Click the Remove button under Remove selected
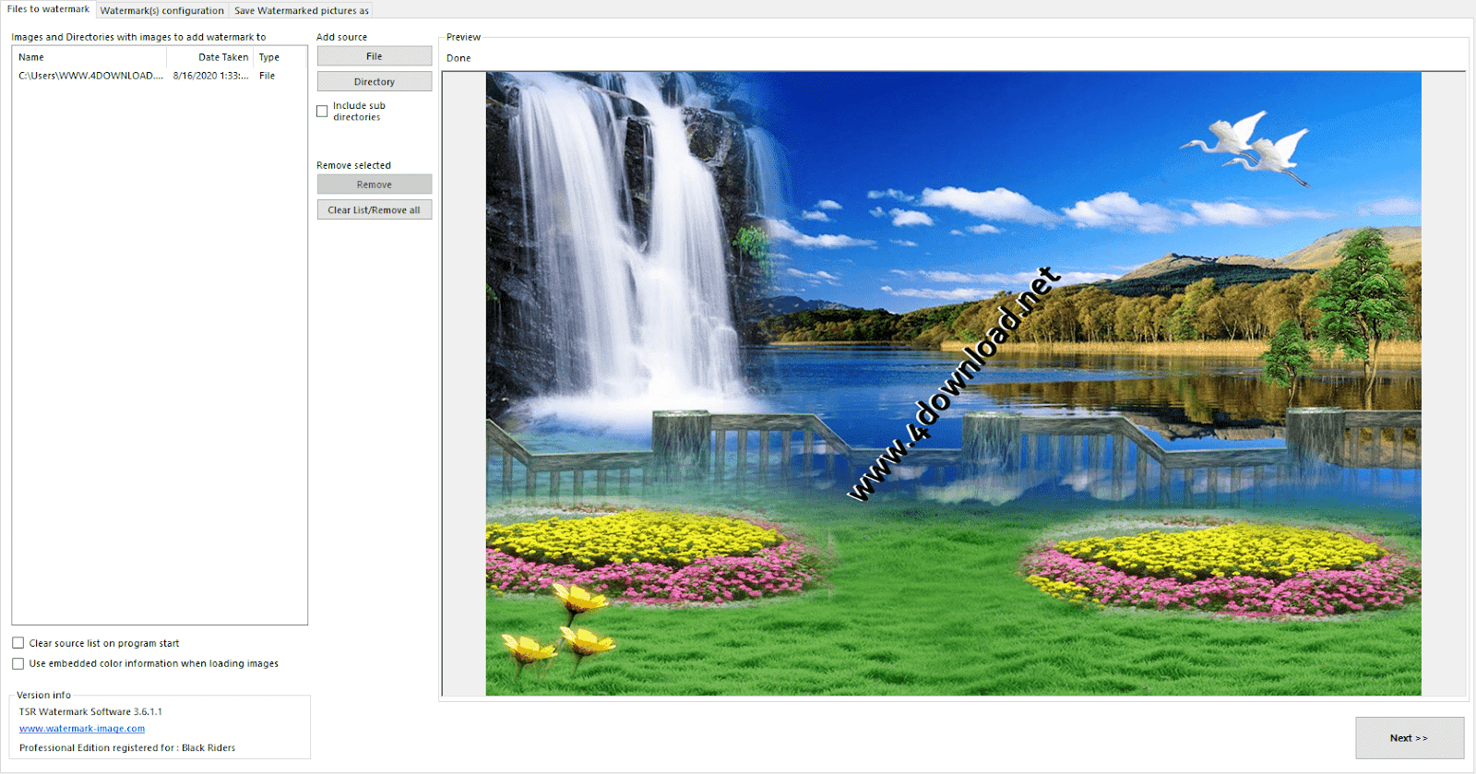Screen dimensions: 1476x774 [375, 185]
